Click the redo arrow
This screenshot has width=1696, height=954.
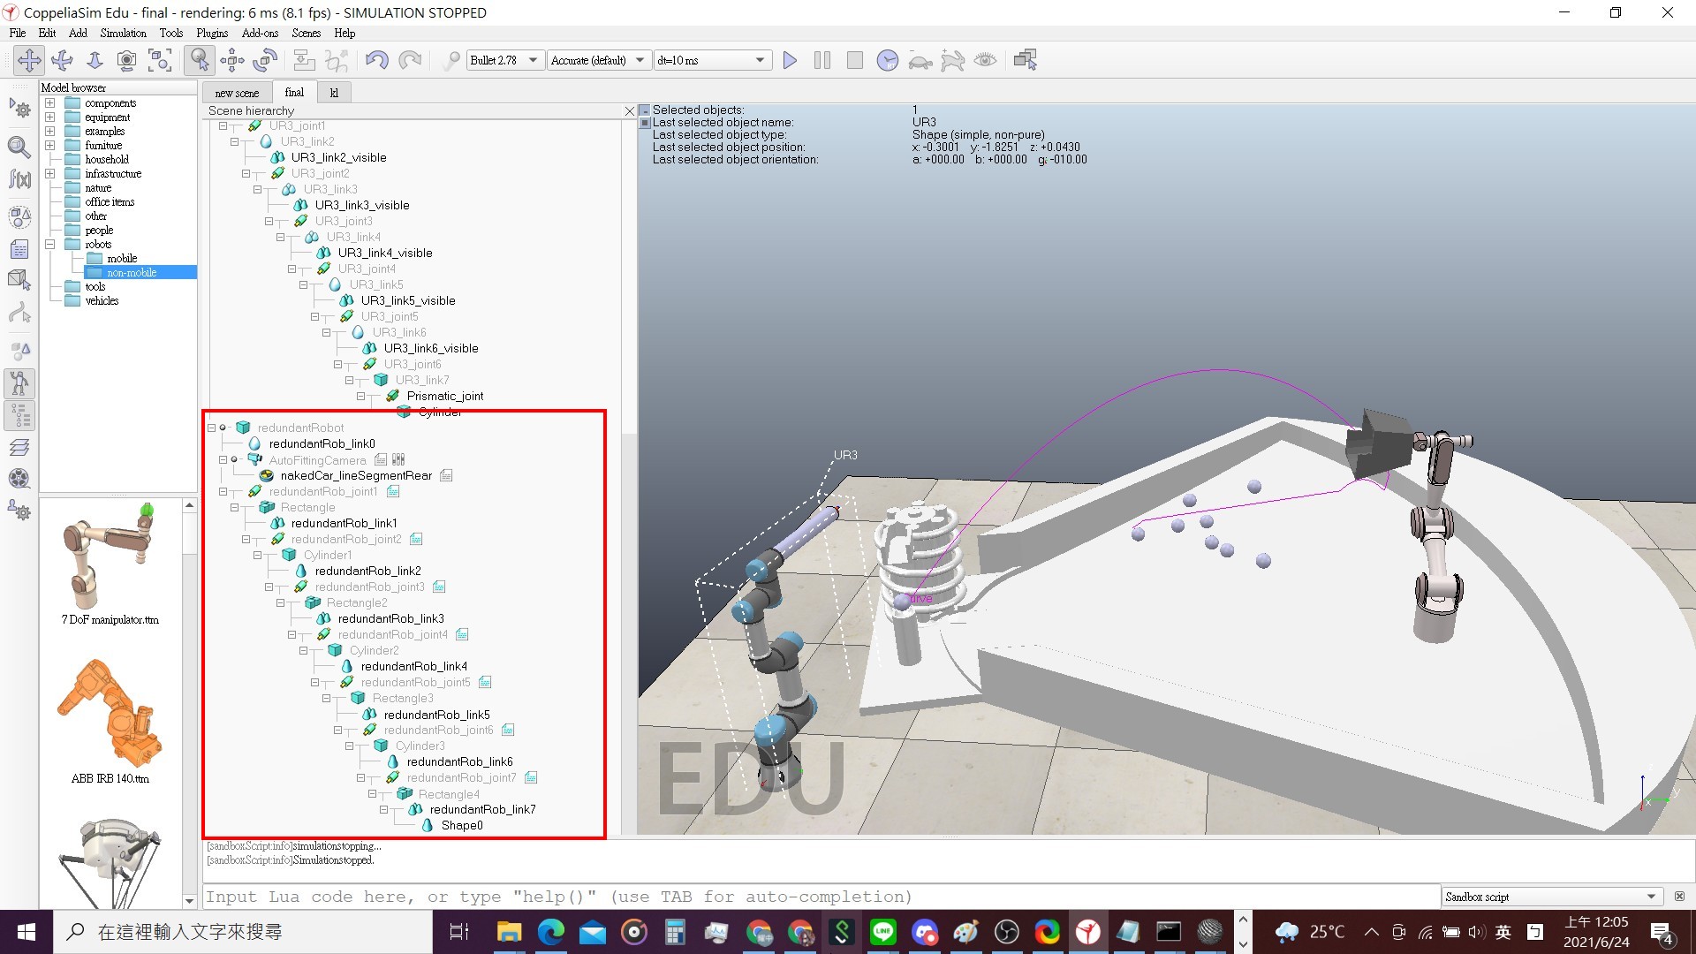(410, 60)
